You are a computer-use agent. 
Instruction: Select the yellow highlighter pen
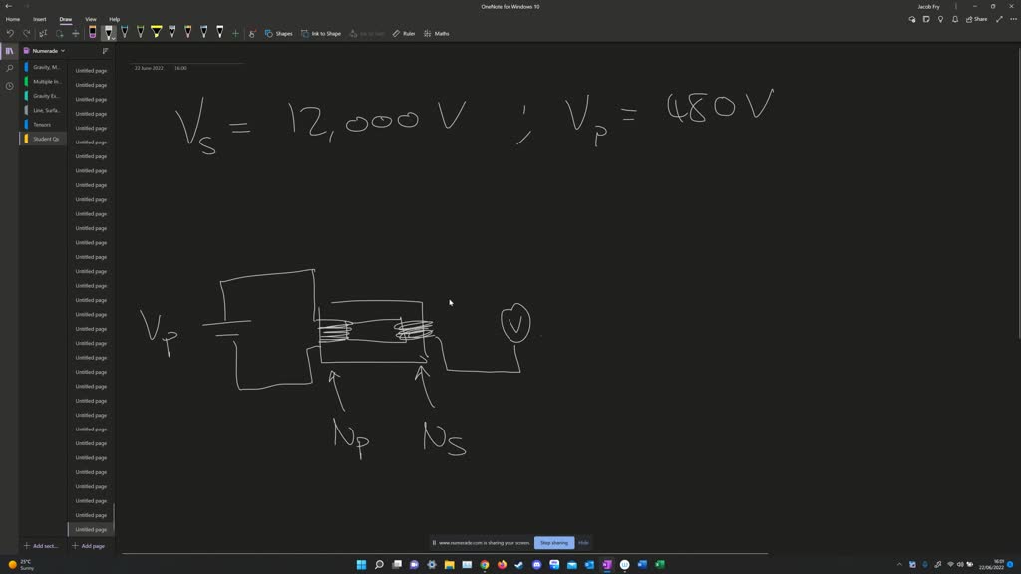pos(157,33)
